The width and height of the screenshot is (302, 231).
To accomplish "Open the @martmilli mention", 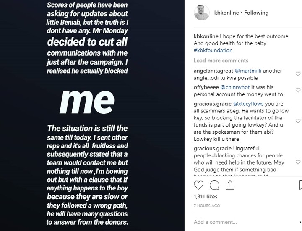I will (x=248, y=71).
